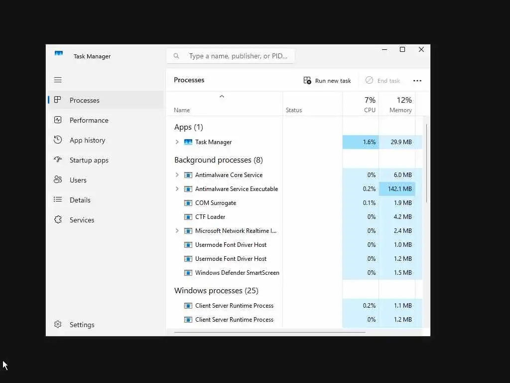The image size is (510, 383).
Task: Click the 29.9 MB memory cell
Action: pos(397,142)
